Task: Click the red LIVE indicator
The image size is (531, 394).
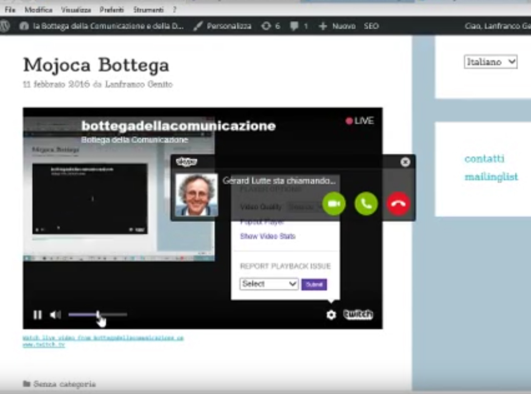Action: (360, 121)
